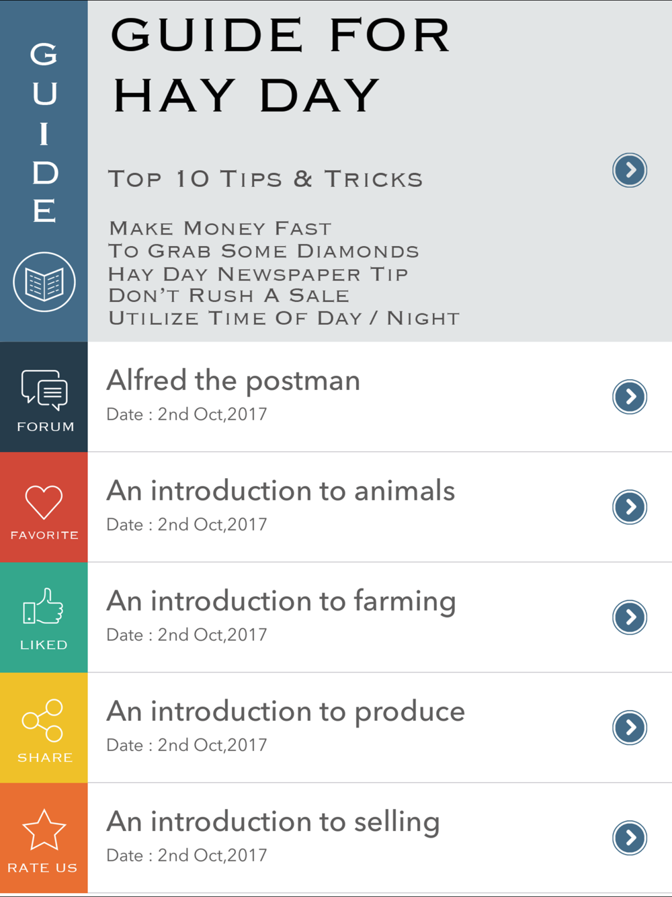The image size is (672, 897).
Task: Click the Top 10 Tips & Tricks heading
Action: [265, 179]
